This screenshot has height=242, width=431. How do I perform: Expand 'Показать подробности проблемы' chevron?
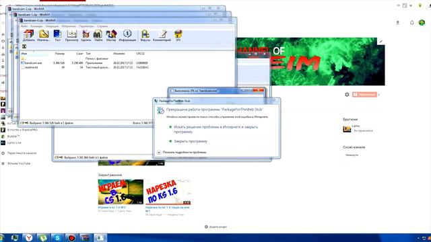point(159,153)
